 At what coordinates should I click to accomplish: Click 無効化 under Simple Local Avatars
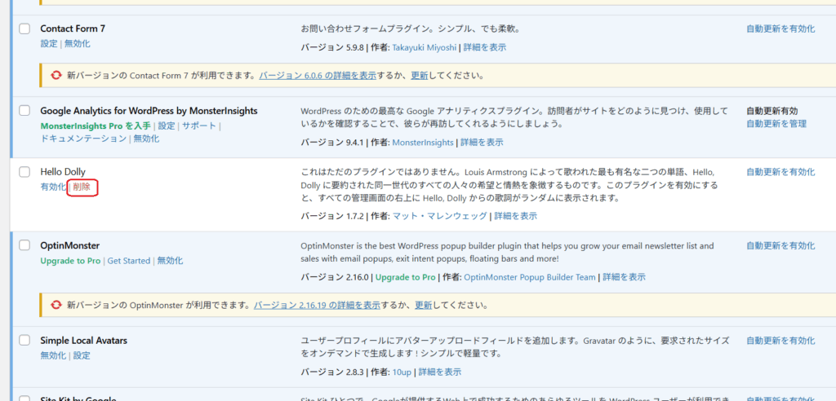[x=53, y=355]
